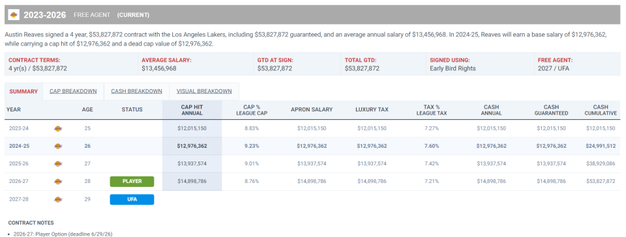Click the blue UFA status badge

[132, 199]
